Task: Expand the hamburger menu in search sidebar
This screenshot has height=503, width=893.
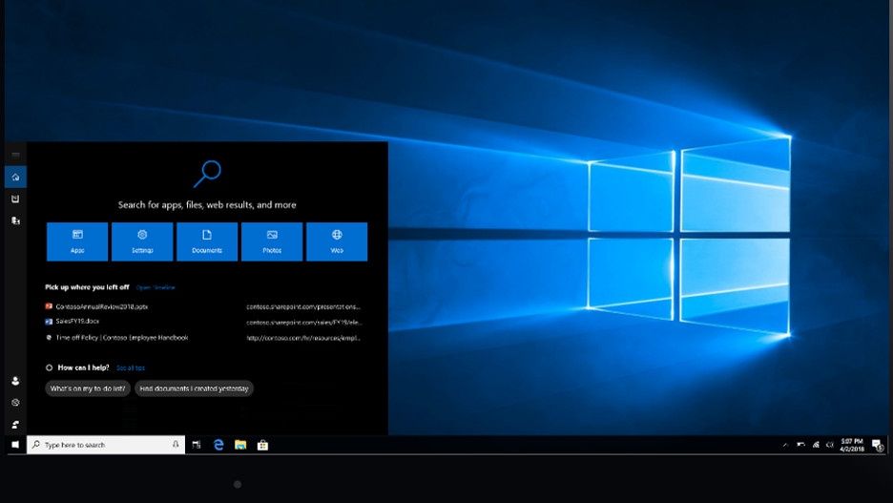Action: pyautogui.click(x=15, y=156)
